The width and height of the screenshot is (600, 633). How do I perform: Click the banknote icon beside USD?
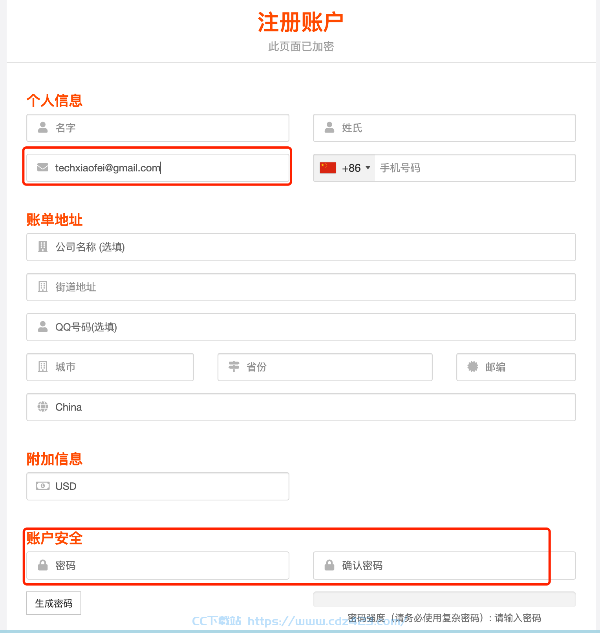pyautogui.click(x=43, y=486)
